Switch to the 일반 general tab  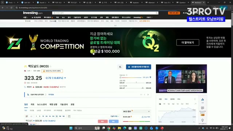coord(26,104)
